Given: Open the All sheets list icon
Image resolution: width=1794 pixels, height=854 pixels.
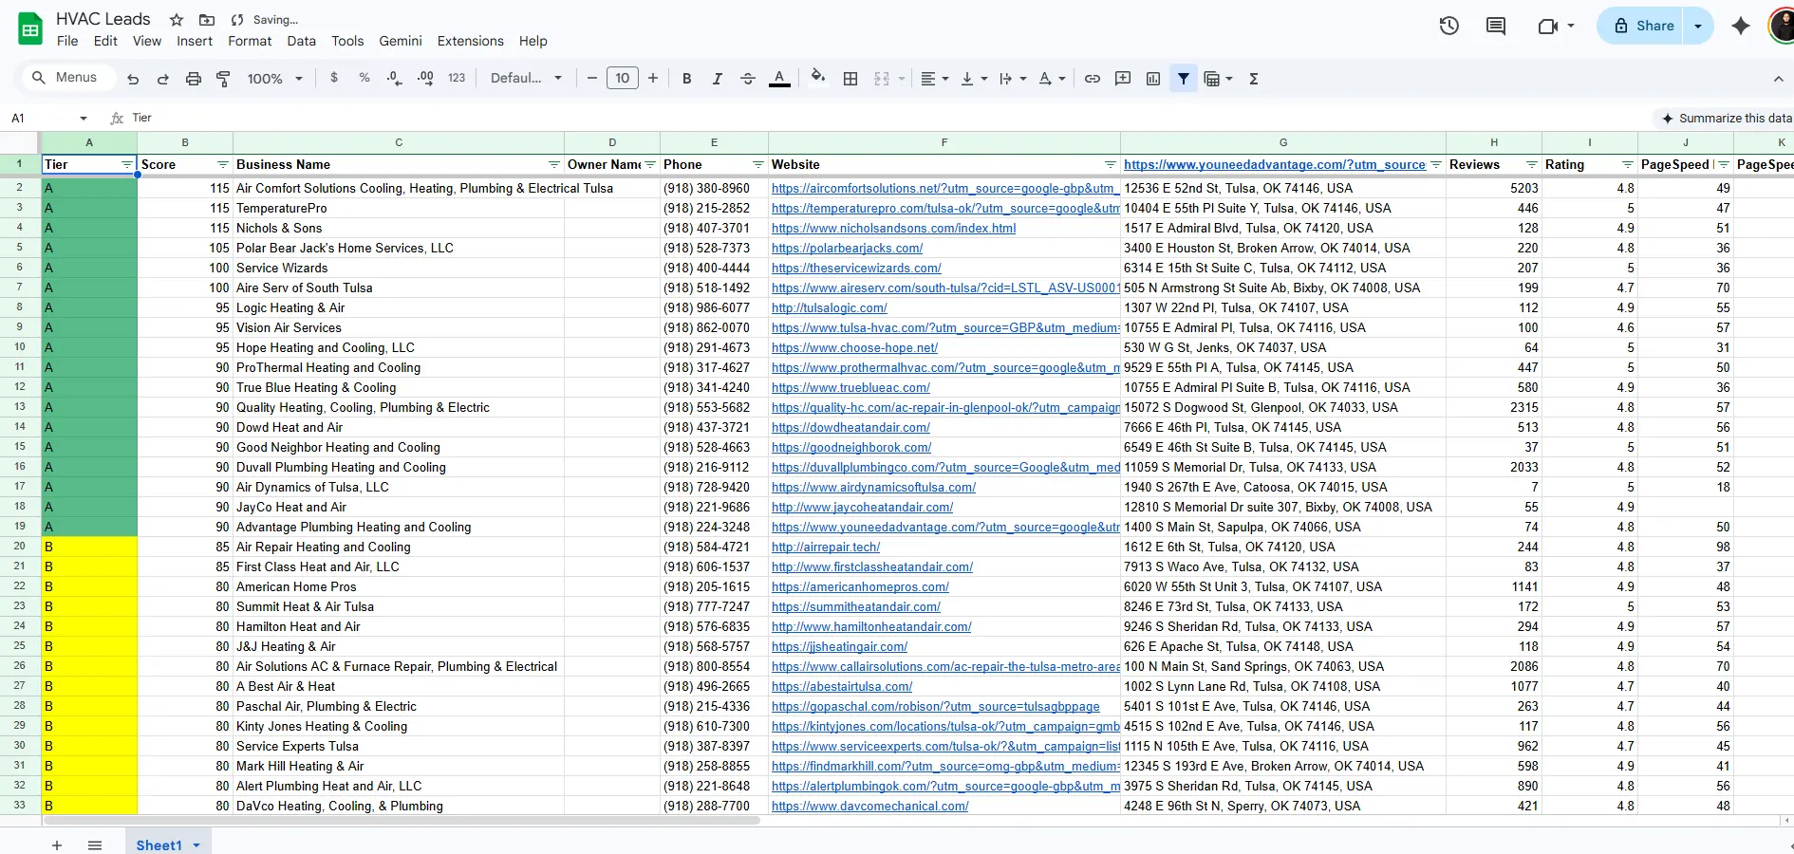Looking at the screenshot, I should click(x=95, y=845).
